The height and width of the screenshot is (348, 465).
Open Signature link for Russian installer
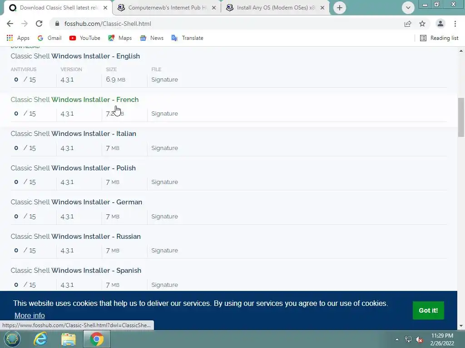pos(164,250)
